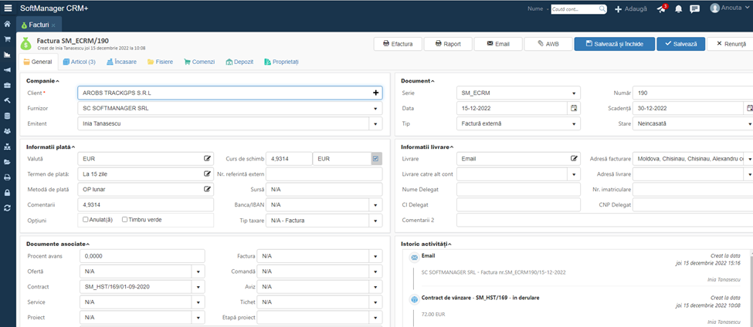
Task: Switch to the Articol (3) tab
Action: coord(80,62)
